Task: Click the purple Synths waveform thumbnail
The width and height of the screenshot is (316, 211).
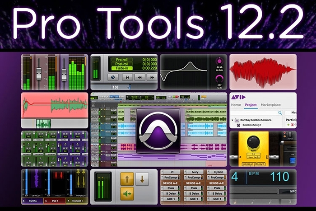Action: [x=36, y=178]
